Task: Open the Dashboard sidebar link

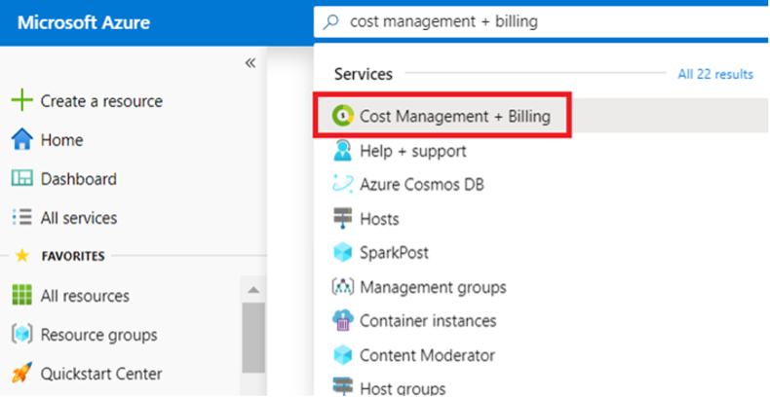Action: click(79, 178)
